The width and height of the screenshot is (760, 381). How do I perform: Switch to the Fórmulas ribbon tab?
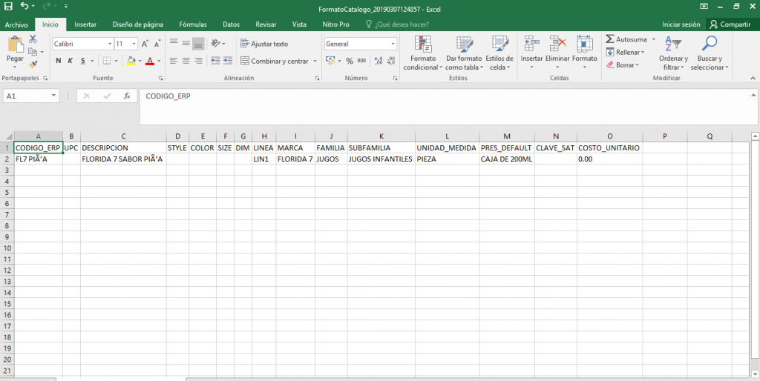pos(193,24)
